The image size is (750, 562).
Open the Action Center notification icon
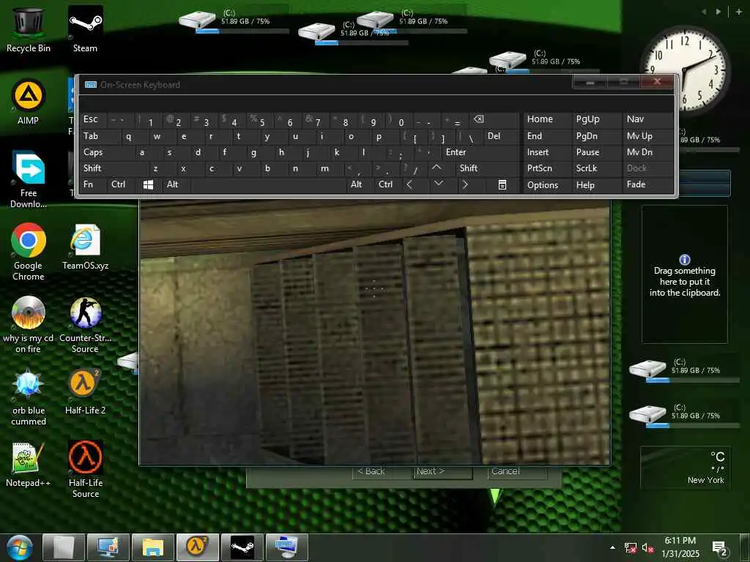pyautogui.click(x=721, y=549)
